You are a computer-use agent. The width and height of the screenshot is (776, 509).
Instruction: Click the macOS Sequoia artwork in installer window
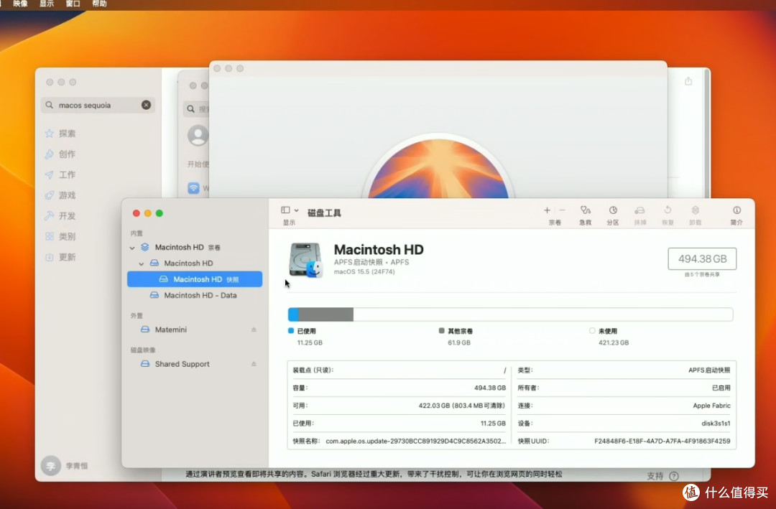coord(438,168)
